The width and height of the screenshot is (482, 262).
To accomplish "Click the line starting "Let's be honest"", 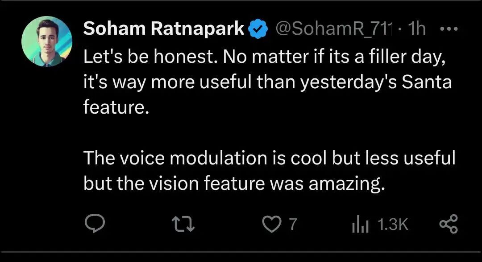I will 265,57.
